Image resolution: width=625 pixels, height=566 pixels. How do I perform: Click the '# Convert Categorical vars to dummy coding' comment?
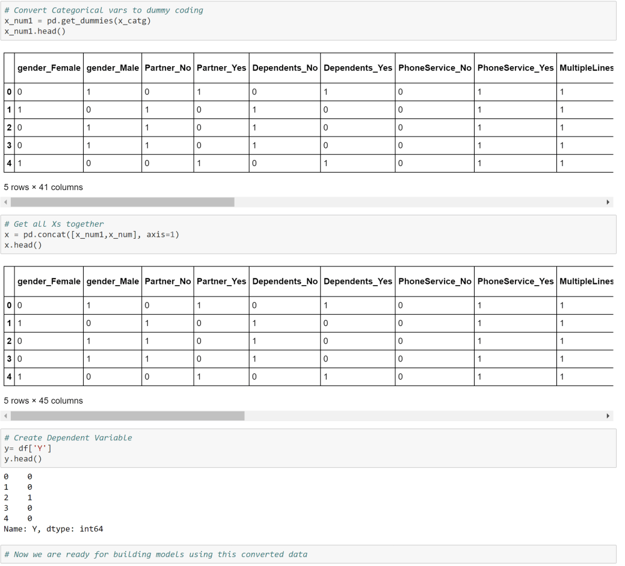(x=103, y=10)
